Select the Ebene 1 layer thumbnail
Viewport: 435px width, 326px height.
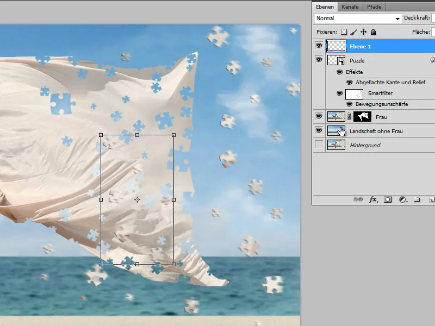pyautogui.click(x=336, y=46)
